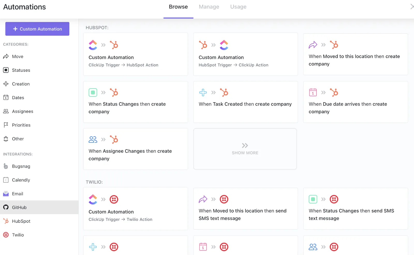This screenshot has height=255, width=414.
Task: Click blue plus icon on Task Created card
Action: coord(203,92)
